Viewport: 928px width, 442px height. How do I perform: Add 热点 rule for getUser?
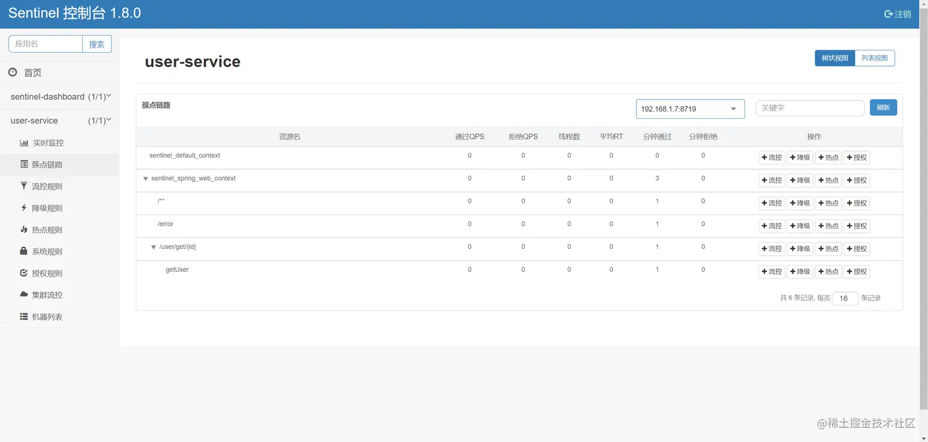click(x=829, y=272)
